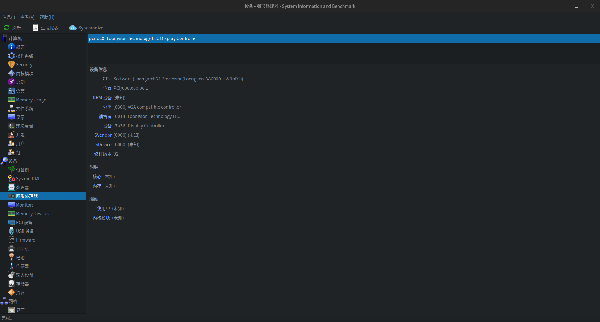Open the Security shield icon
Screen dimensions: 600x322
[11, 64]
